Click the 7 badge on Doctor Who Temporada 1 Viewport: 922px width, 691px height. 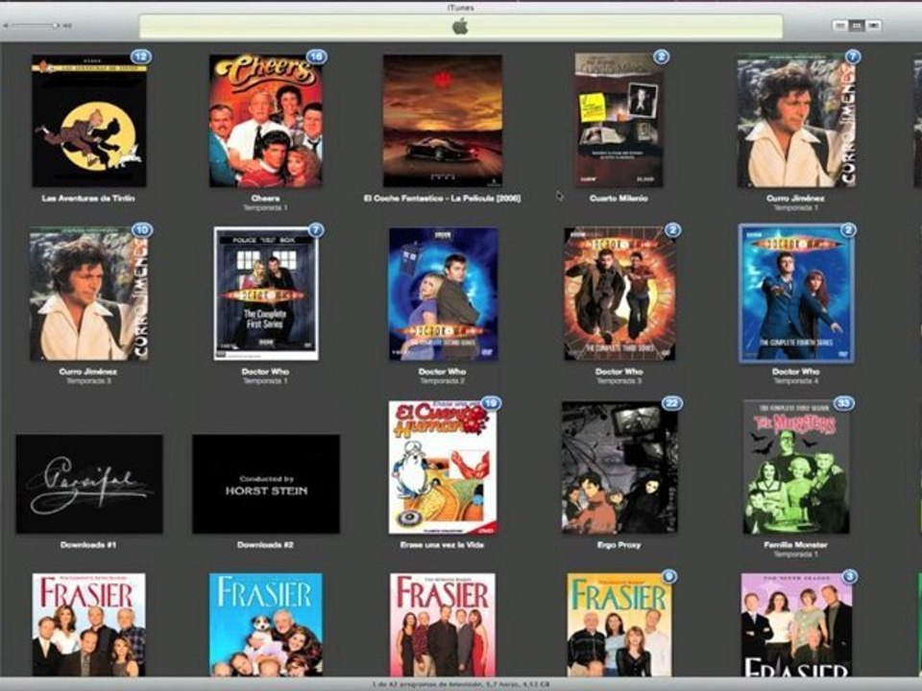point(316,229)
